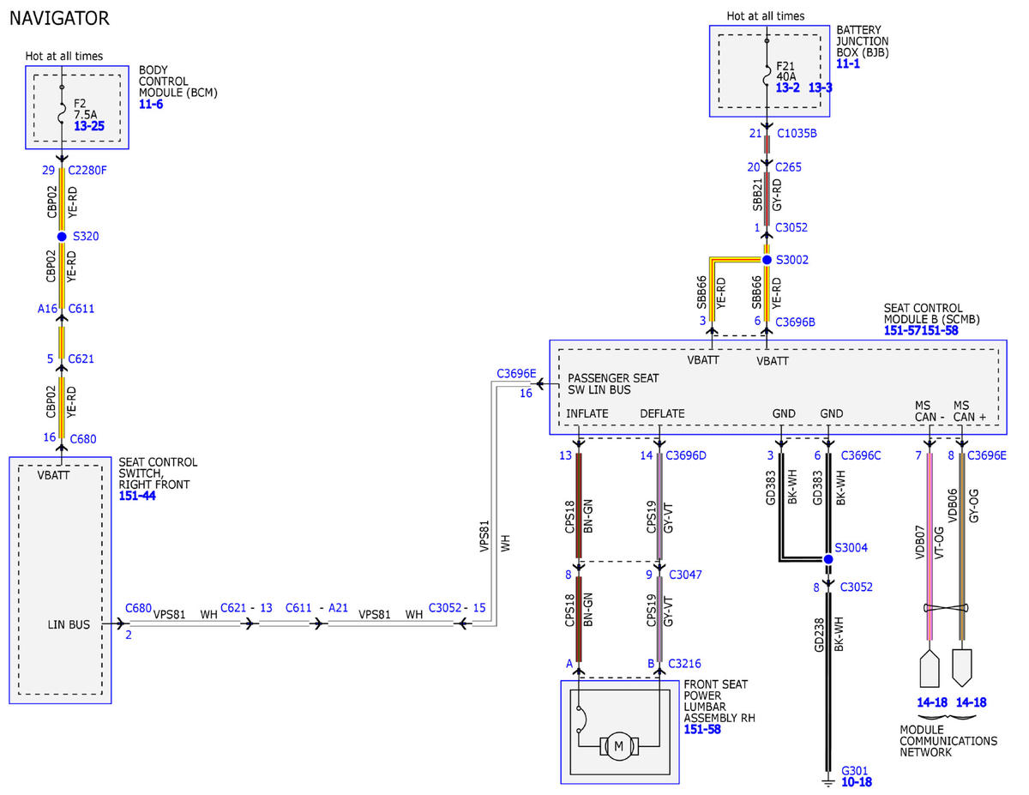Image resolution: width=1029 pixels, height=795 pixels.
Task: Click BATTERY JUNCTION BOX (BJB) label
Action: pos(863,41)
